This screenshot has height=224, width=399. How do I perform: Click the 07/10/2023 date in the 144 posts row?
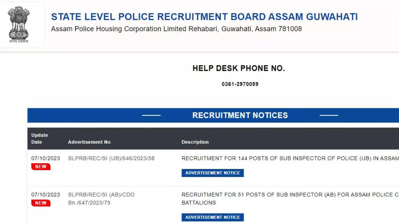(46, 158)
